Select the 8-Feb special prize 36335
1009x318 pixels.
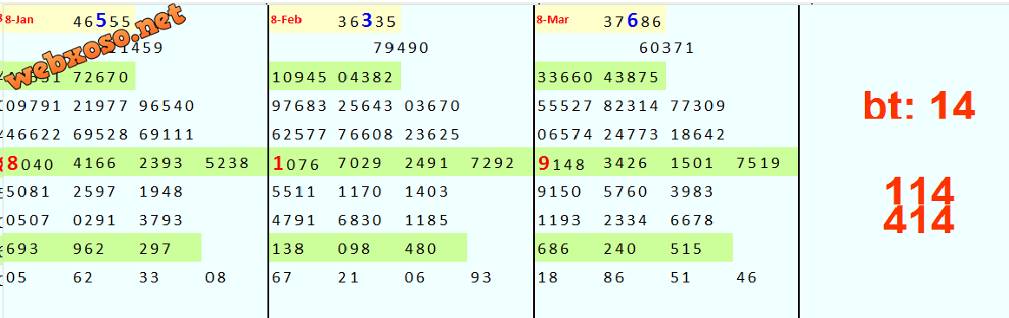point(367,21)
